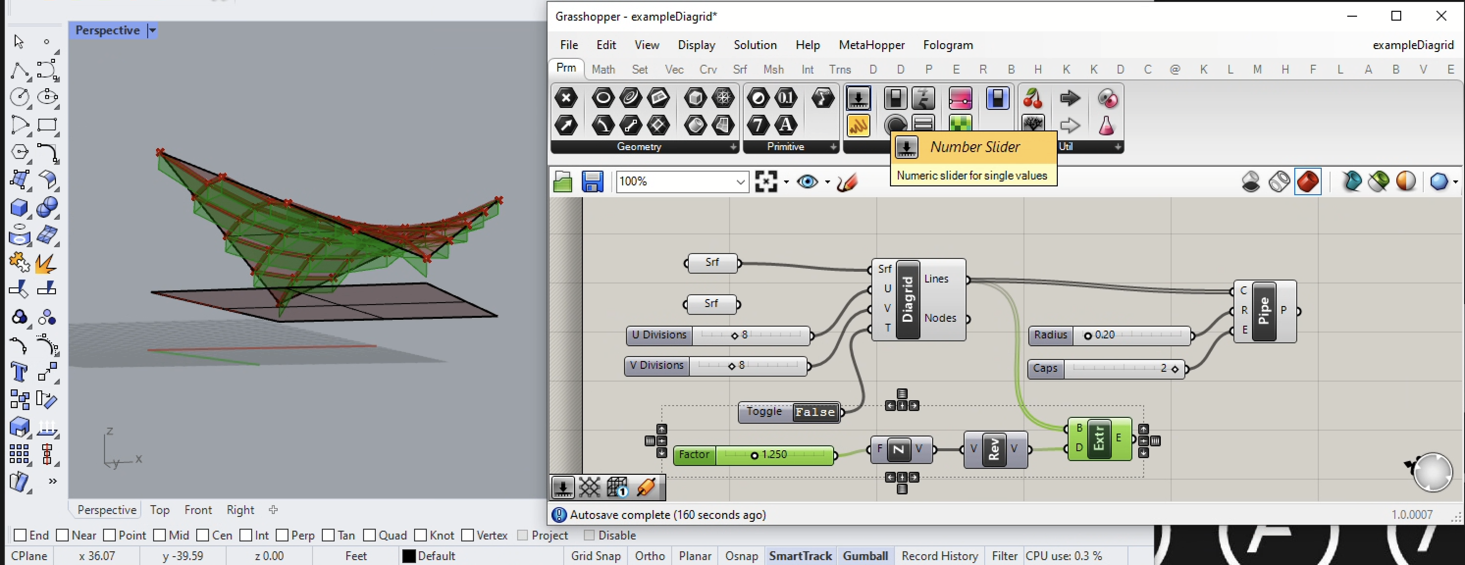Expand the Geometry panel with its plus
The width and height of the screenshot is (1465, 565).
733,147
